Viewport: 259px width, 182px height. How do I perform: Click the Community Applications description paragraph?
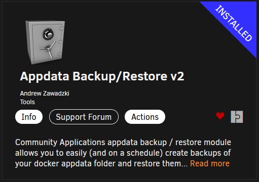coord(123,153)
